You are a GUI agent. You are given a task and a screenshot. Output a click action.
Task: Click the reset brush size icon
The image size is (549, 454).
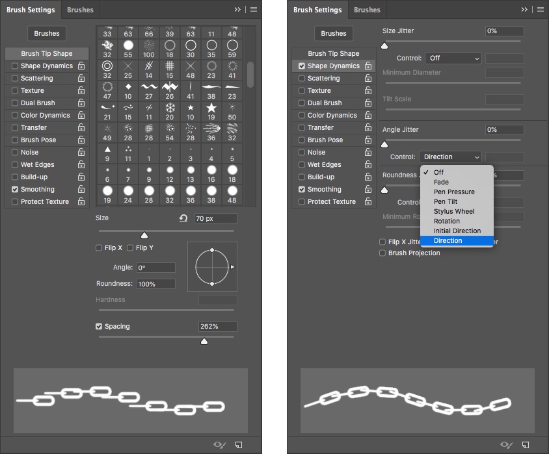pyautogui.click(x=183, y=218)
